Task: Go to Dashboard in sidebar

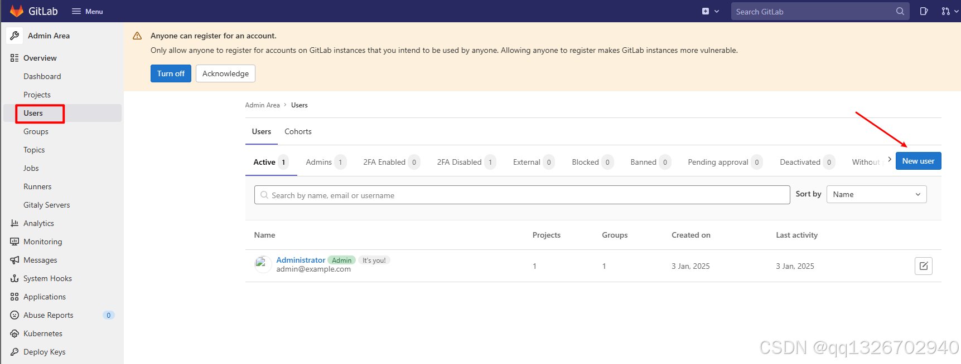Action: click(x=42, y=76)
